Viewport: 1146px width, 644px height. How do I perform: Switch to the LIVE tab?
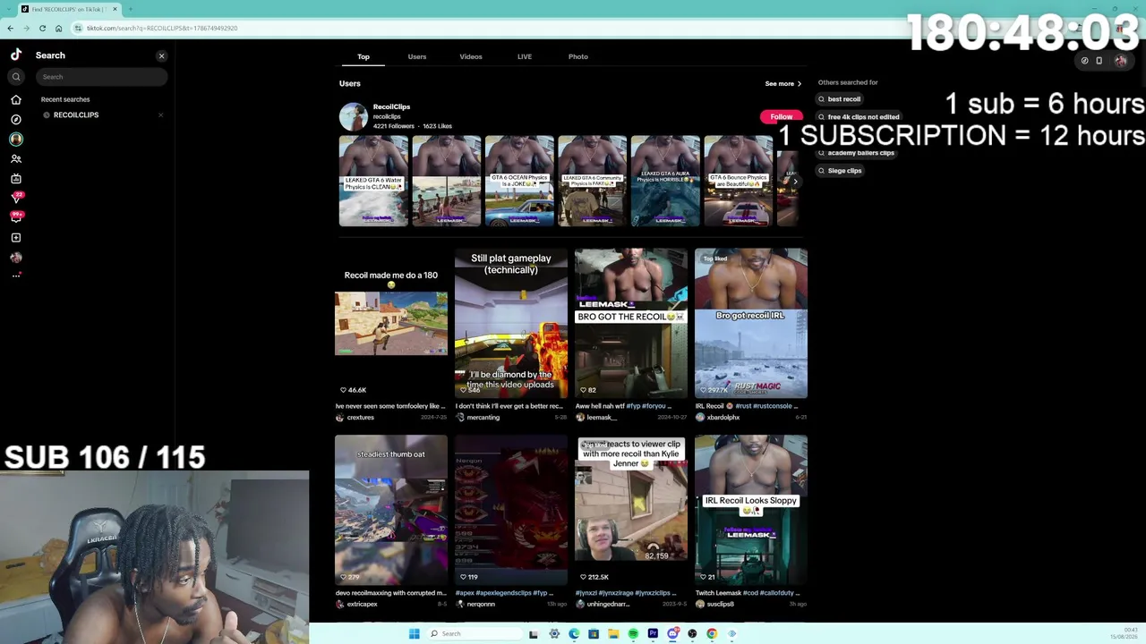point(525,56)
